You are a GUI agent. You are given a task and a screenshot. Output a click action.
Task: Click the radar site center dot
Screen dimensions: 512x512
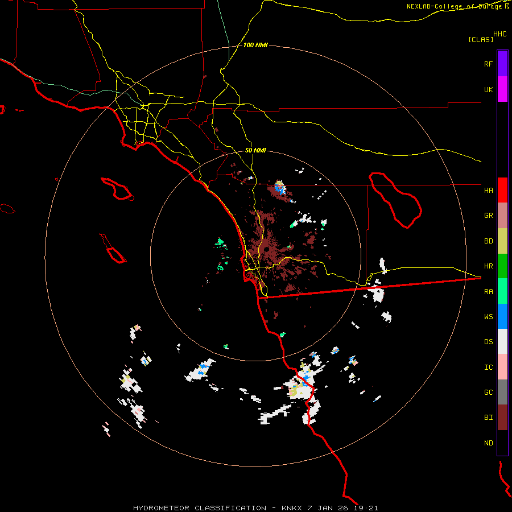[x=266, y=250]
